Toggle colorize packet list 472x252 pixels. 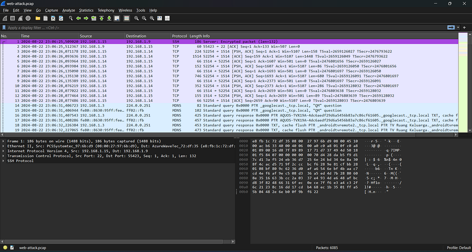coord(126,18)
